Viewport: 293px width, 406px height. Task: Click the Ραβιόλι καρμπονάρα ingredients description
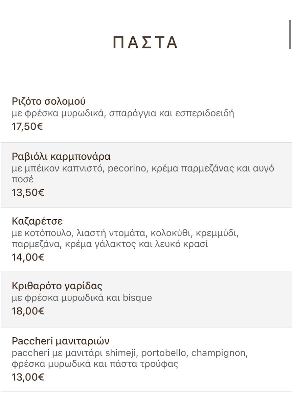coord(143,174)
